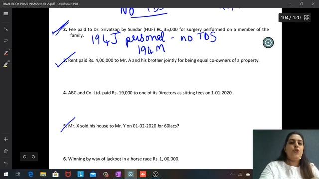Open the toolbar customize arrows icon
This screenshot has width=319, height=179.
(6, 163)
